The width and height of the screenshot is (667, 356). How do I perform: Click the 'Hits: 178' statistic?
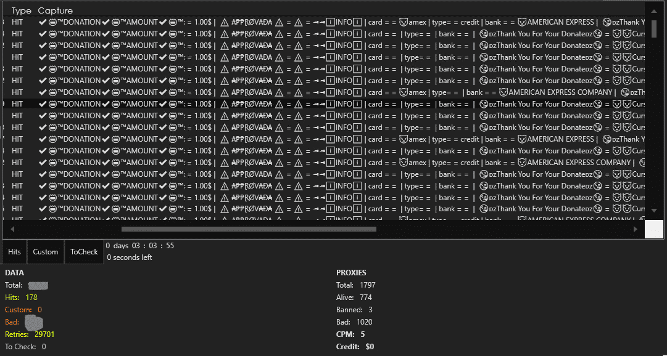pos(21,297)
